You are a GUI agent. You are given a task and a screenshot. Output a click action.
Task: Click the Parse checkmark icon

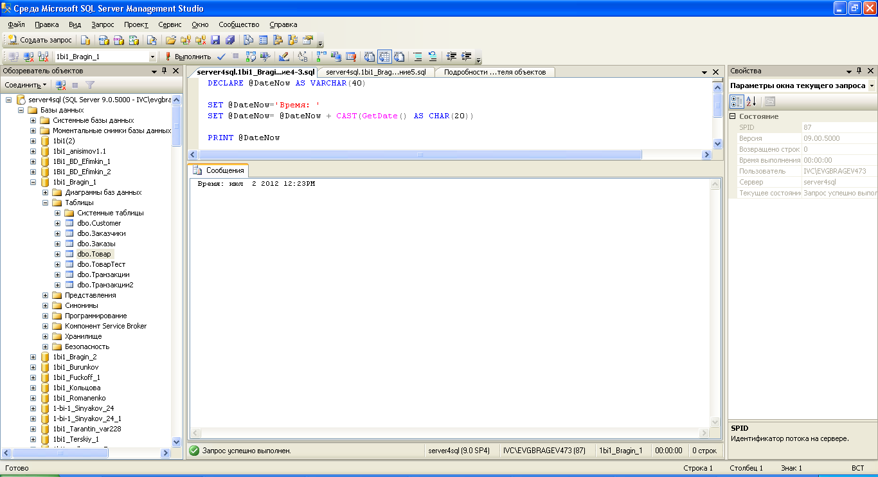point(221,57)
